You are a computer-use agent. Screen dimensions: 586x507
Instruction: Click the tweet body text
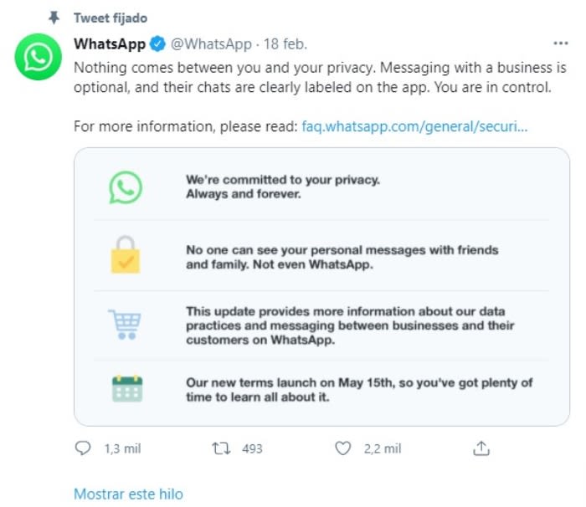(310, 75)
